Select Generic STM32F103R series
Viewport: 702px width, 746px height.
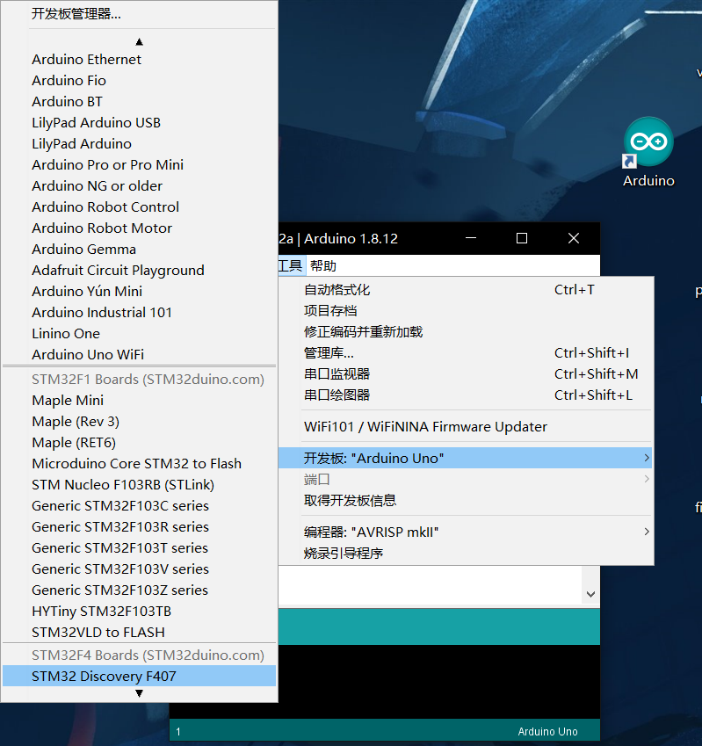[x=139, y=526]
